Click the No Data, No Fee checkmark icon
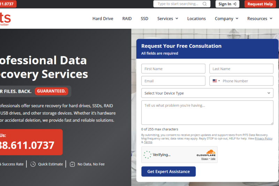The image size is (279, 186). (x=72, y=164)
